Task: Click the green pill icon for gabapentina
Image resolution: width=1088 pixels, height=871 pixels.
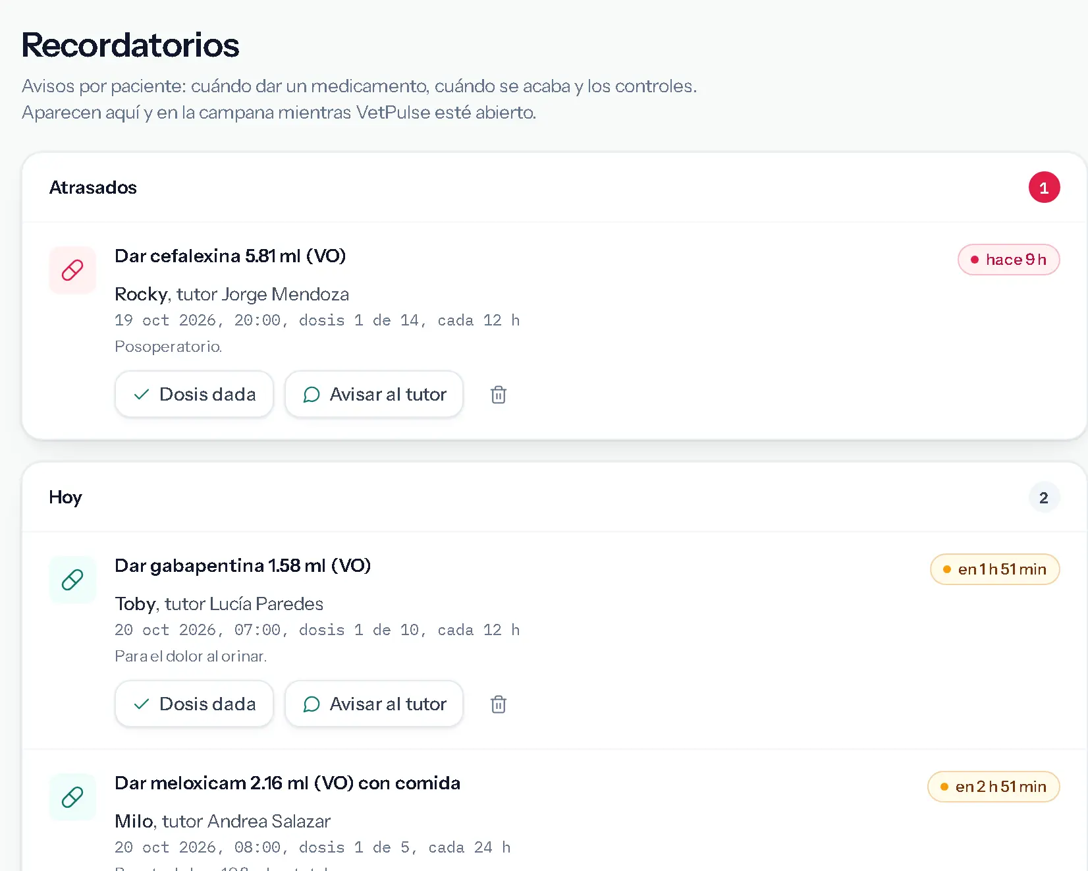Action: (72, 580)
